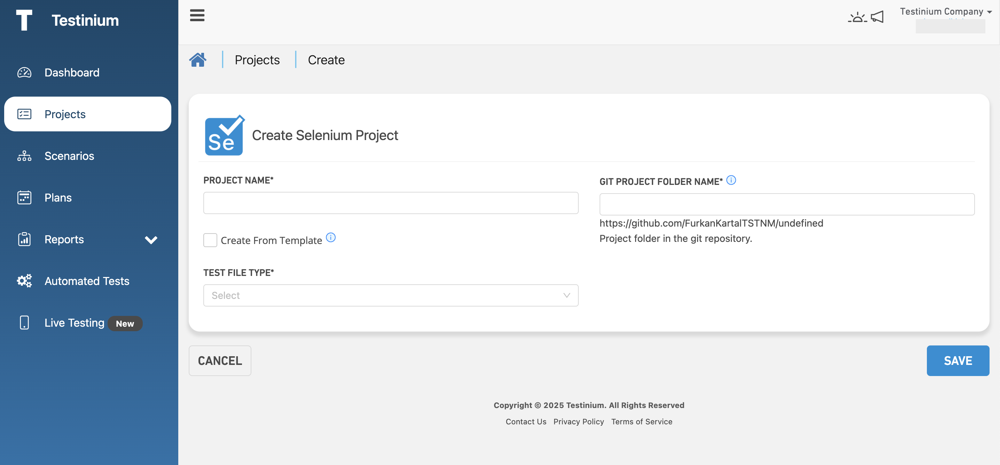Click the Create From Template info icon
1000x465 pixels.
pos(331,237)
